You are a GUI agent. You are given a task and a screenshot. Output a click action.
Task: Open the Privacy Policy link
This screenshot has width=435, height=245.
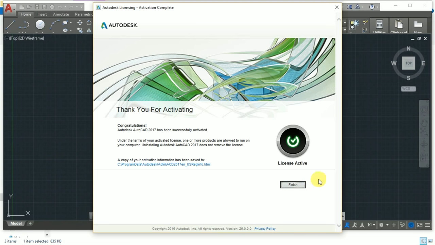click(x=265, y=229)
